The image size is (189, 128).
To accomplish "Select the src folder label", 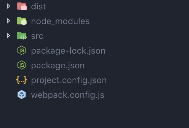I will point(37,36).
